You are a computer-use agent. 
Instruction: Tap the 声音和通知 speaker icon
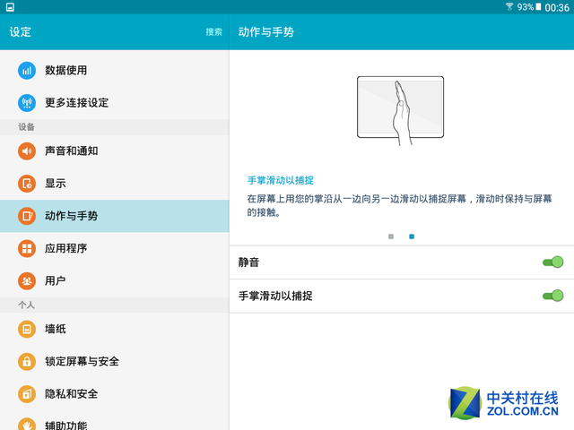(x=27, y=151)
